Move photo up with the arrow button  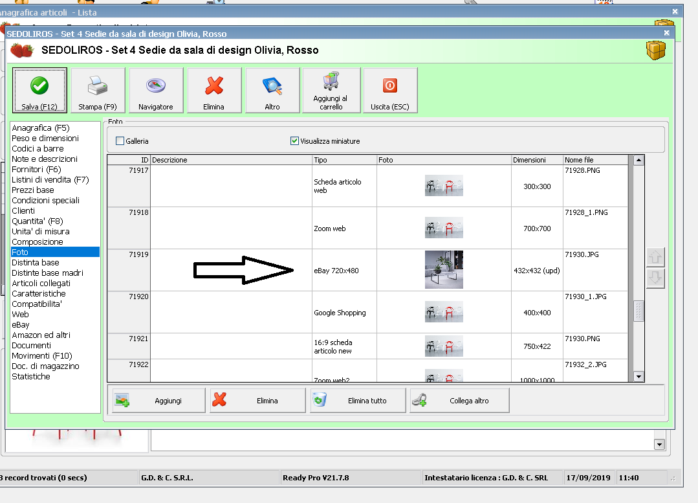pyautogui.click(x=655, y=256)
